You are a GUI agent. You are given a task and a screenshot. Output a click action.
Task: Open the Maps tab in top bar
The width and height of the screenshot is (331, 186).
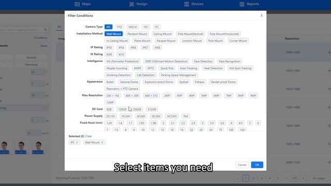tap(83, 4)
